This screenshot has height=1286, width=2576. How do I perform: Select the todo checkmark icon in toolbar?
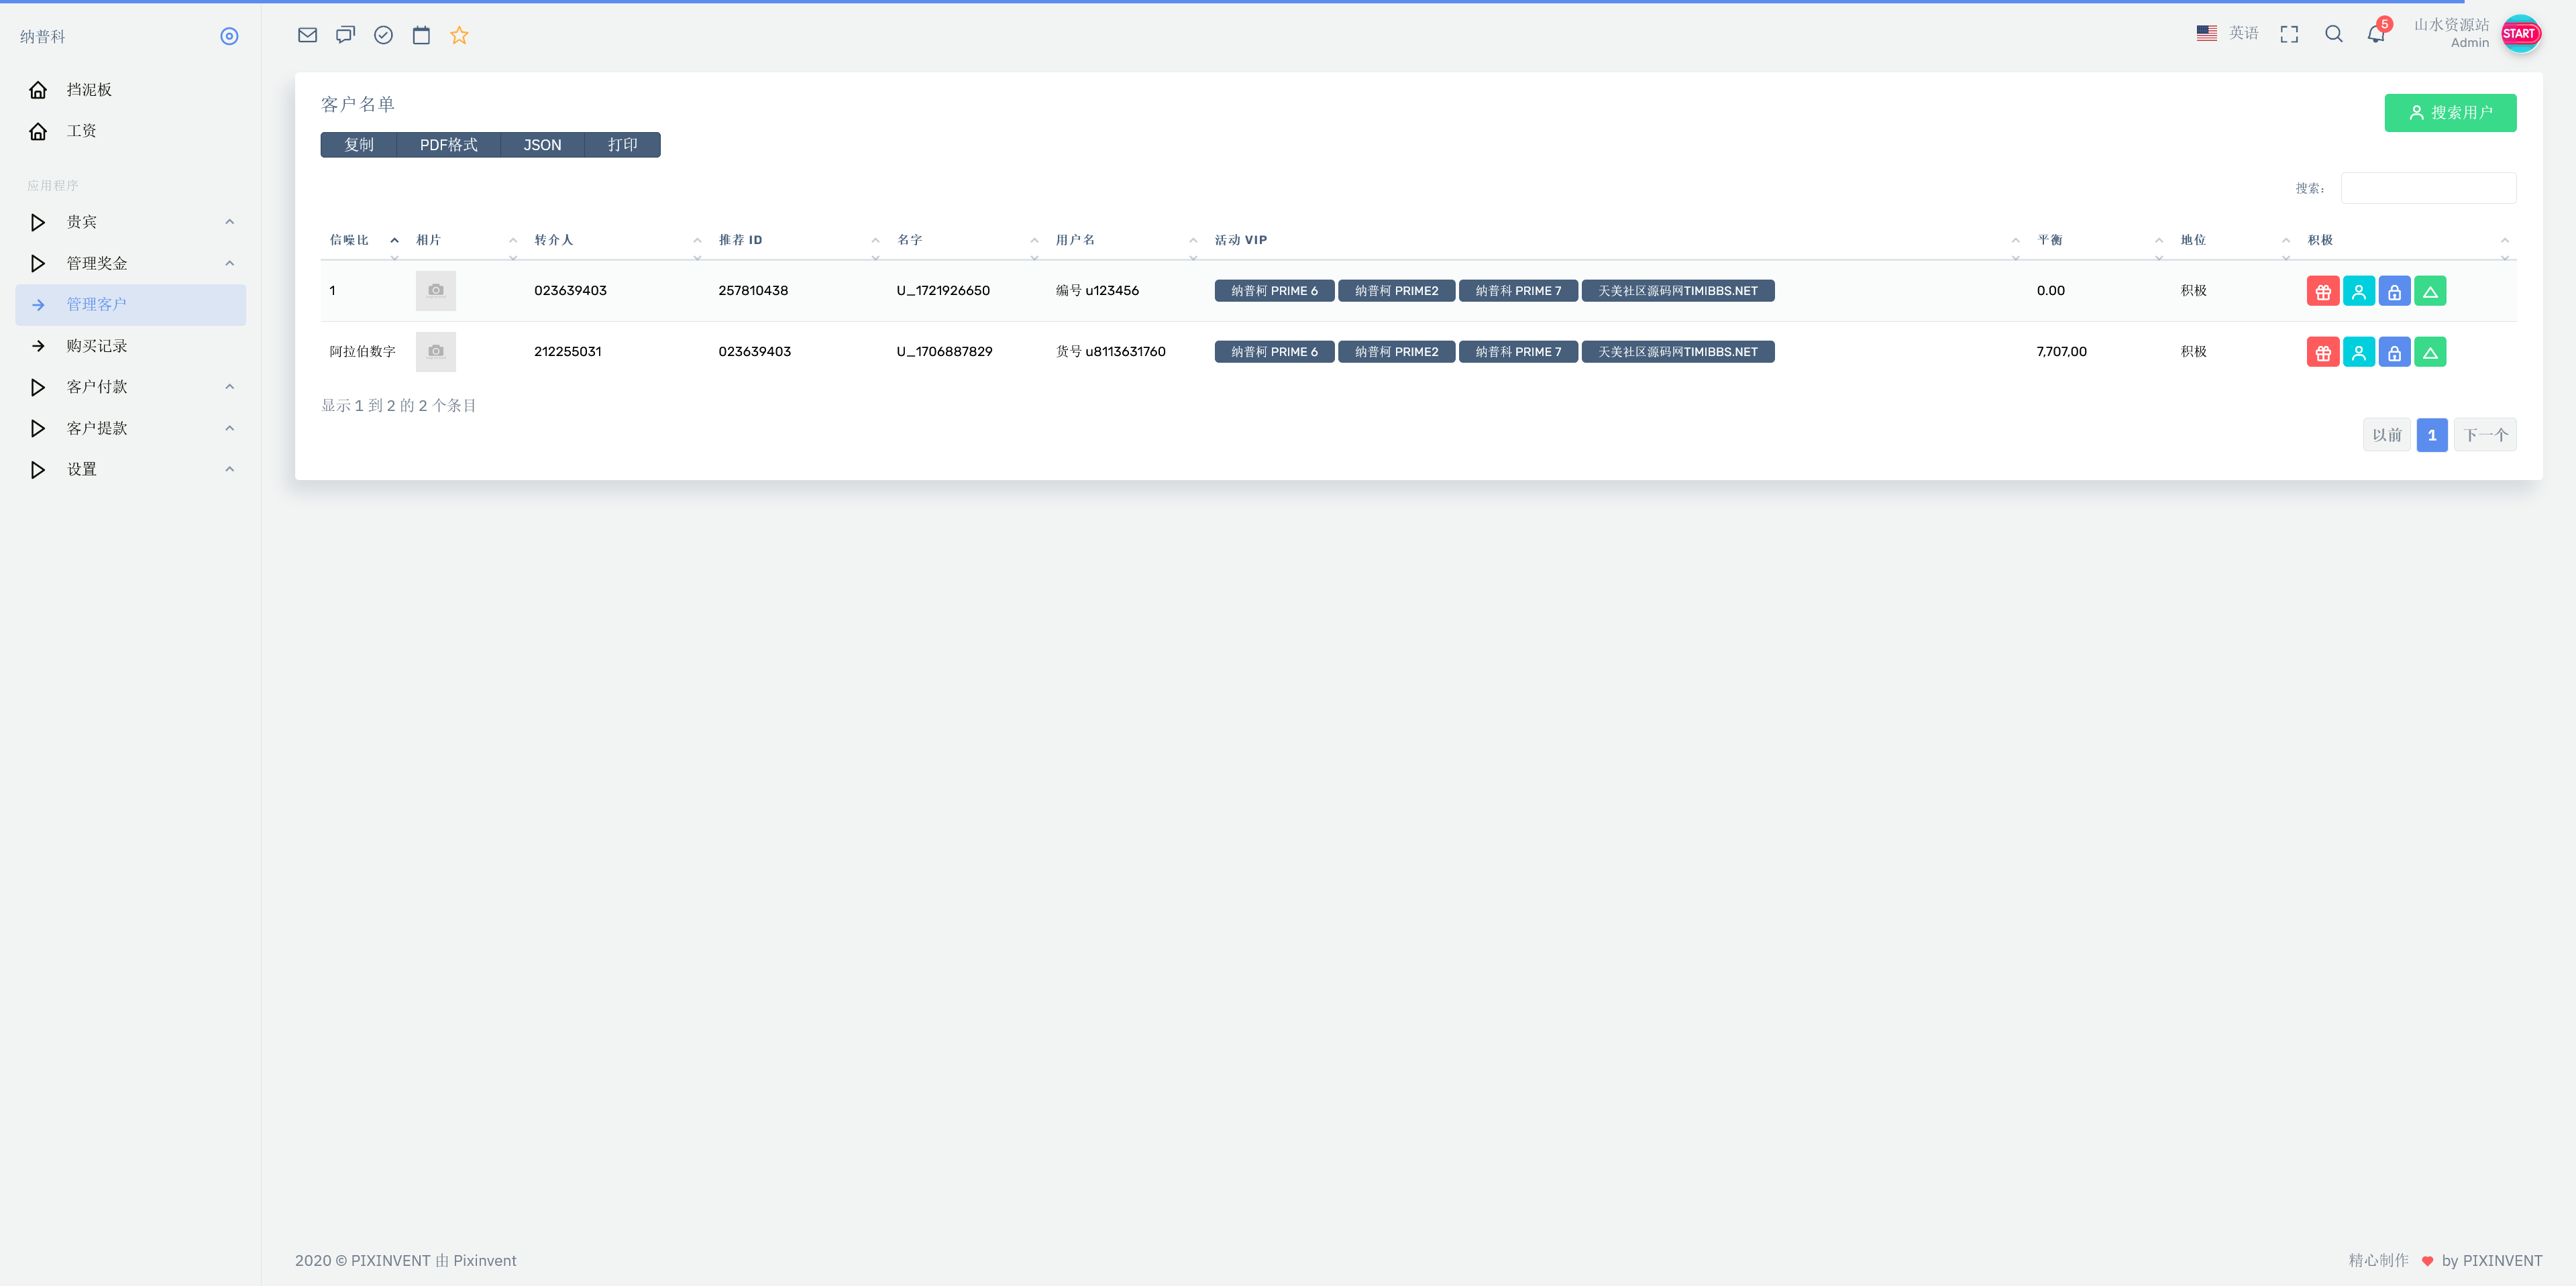pyautogui.click(x=383, y=34)
